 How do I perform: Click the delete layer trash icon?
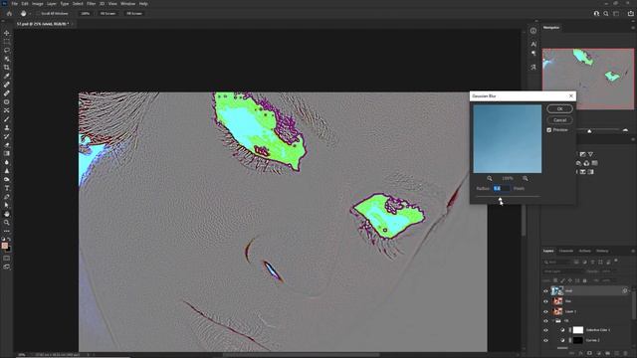tap(626, 353)
